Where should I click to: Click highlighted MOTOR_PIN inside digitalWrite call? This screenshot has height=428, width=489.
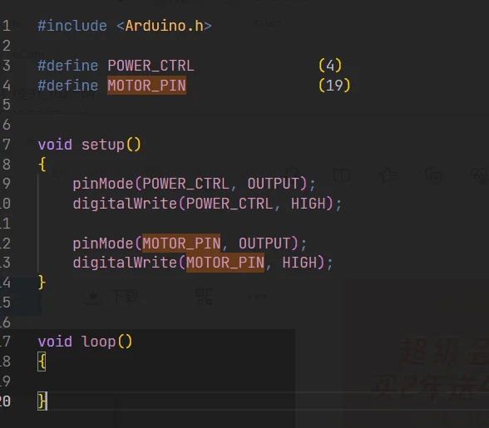(225, 263)
